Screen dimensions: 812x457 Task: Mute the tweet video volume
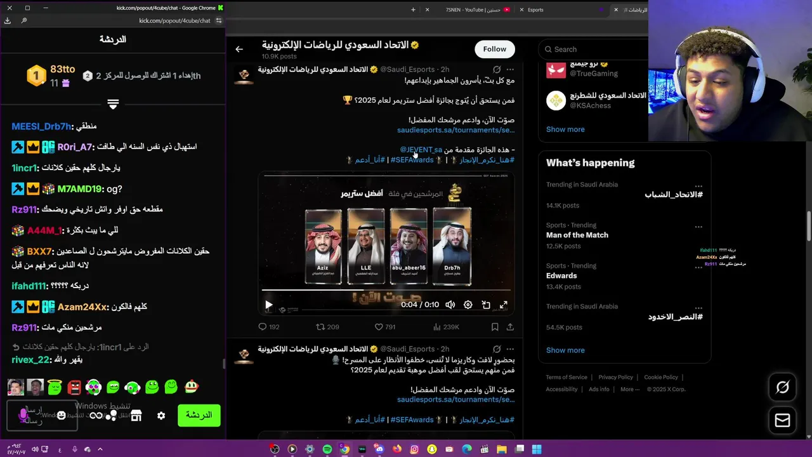pos(450,305)
